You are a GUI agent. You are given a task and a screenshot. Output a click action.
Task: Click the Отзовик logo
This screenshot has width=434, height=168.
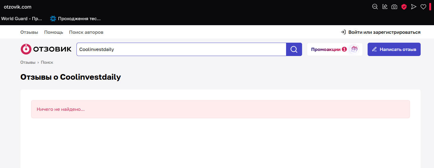click(x=46, y=49)
